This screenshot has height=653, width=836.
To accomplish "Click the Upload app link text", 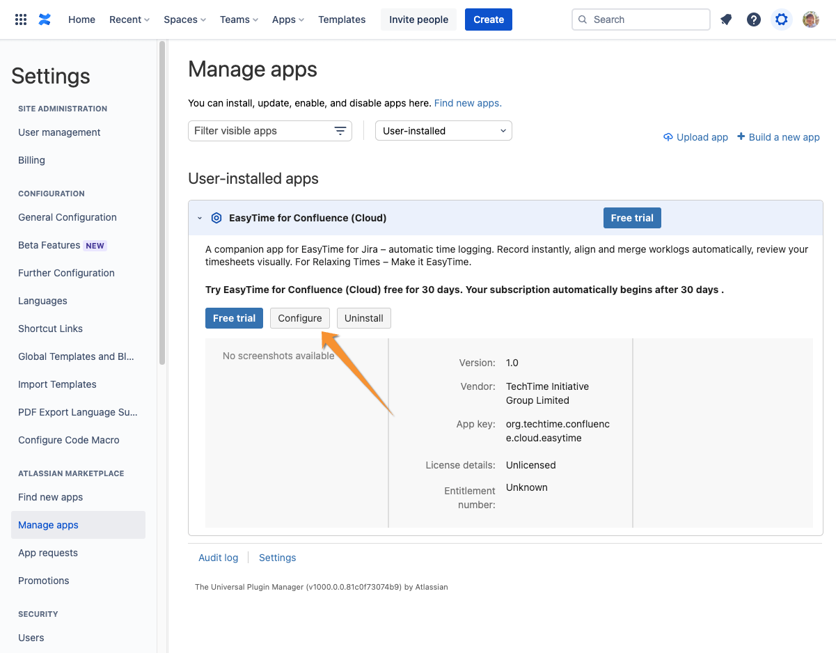I will point(702,137).
